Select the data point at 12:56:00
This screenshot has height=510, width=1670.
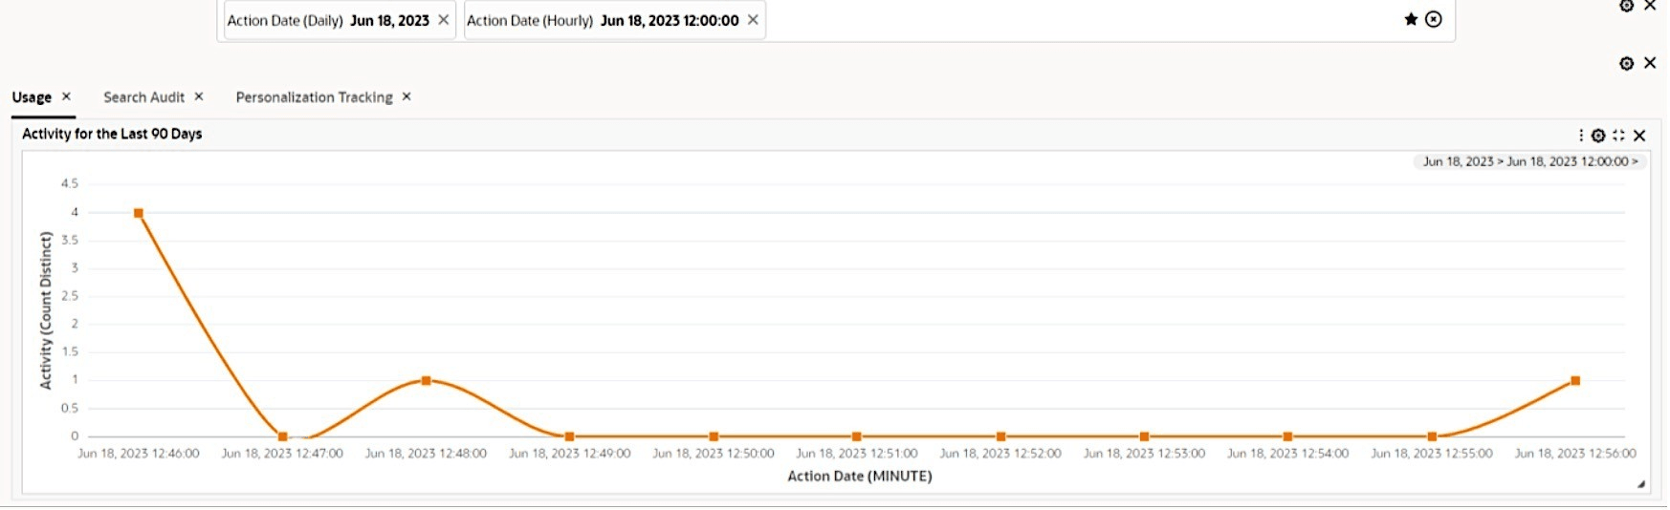(1575, 380)
